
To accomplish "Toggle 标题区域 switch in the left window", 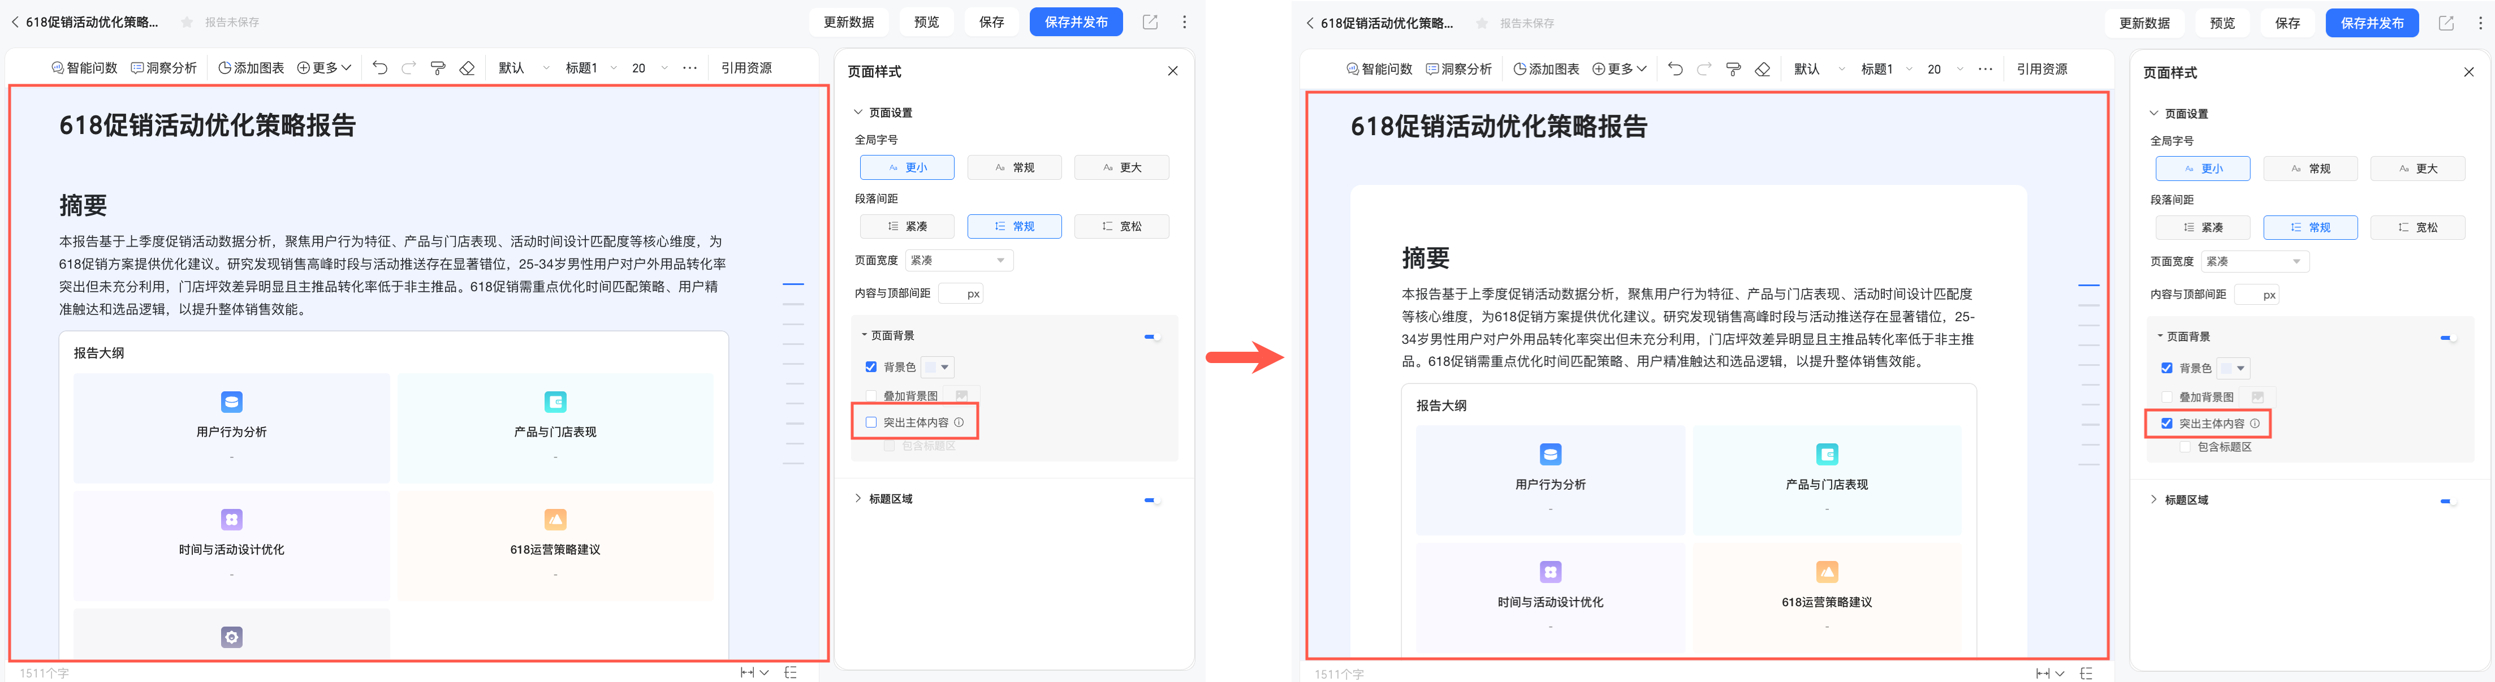I will pos(1151,500).
